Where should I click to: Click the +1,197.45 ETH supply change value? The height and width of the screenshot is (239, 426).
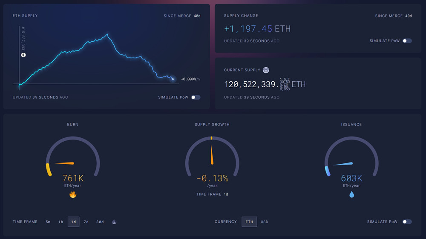click(257, 29)
